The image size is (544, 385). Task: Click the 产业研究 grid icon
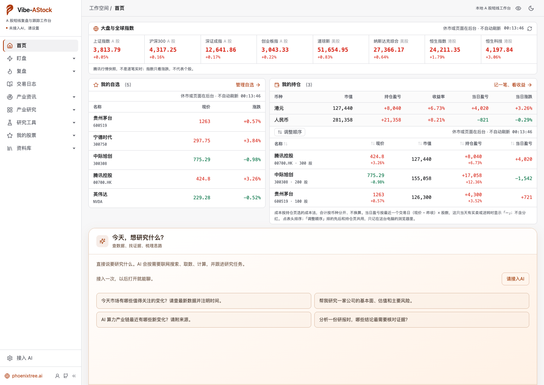(x=10, y=110)
